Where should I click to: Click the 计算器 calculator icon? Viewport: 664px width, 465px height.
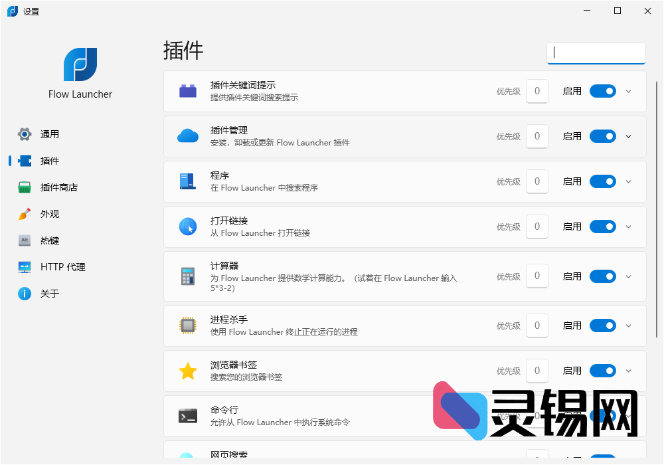[x=188, y=276]
